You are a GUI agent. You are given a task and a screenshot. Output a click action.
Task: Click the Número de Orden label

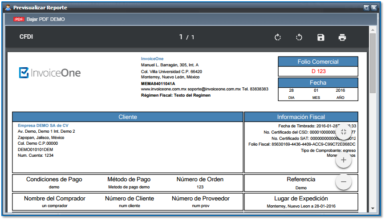coord(200,179)
